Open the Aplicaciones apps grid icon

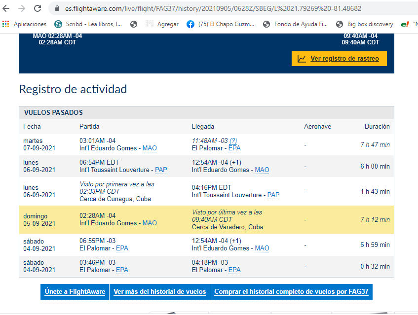(5, 24)
